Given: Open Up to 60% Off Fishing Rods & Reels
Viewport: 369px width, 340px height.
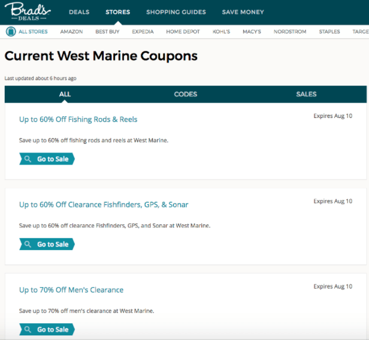Looking at the screenshot, I should [78, 119].
